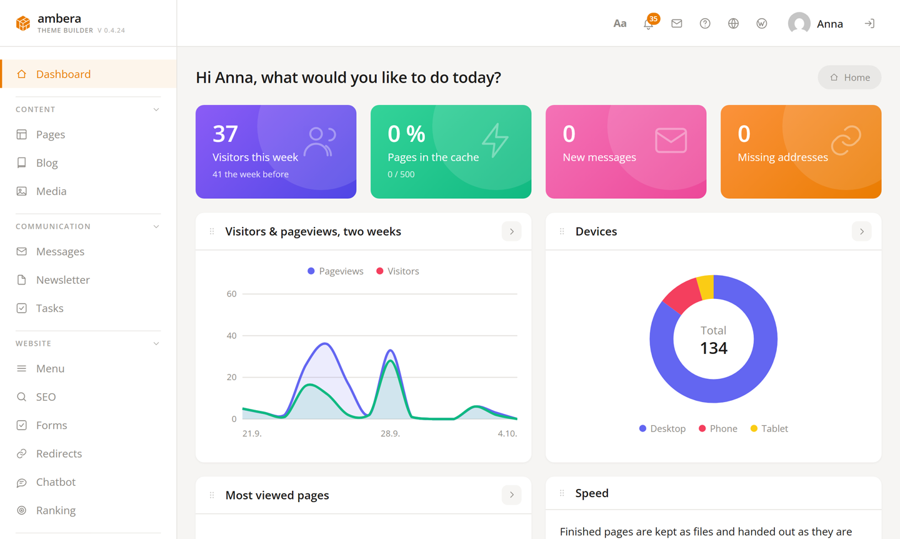
Task: Open Chatbot in sidebar
Action: coord(88,482)
